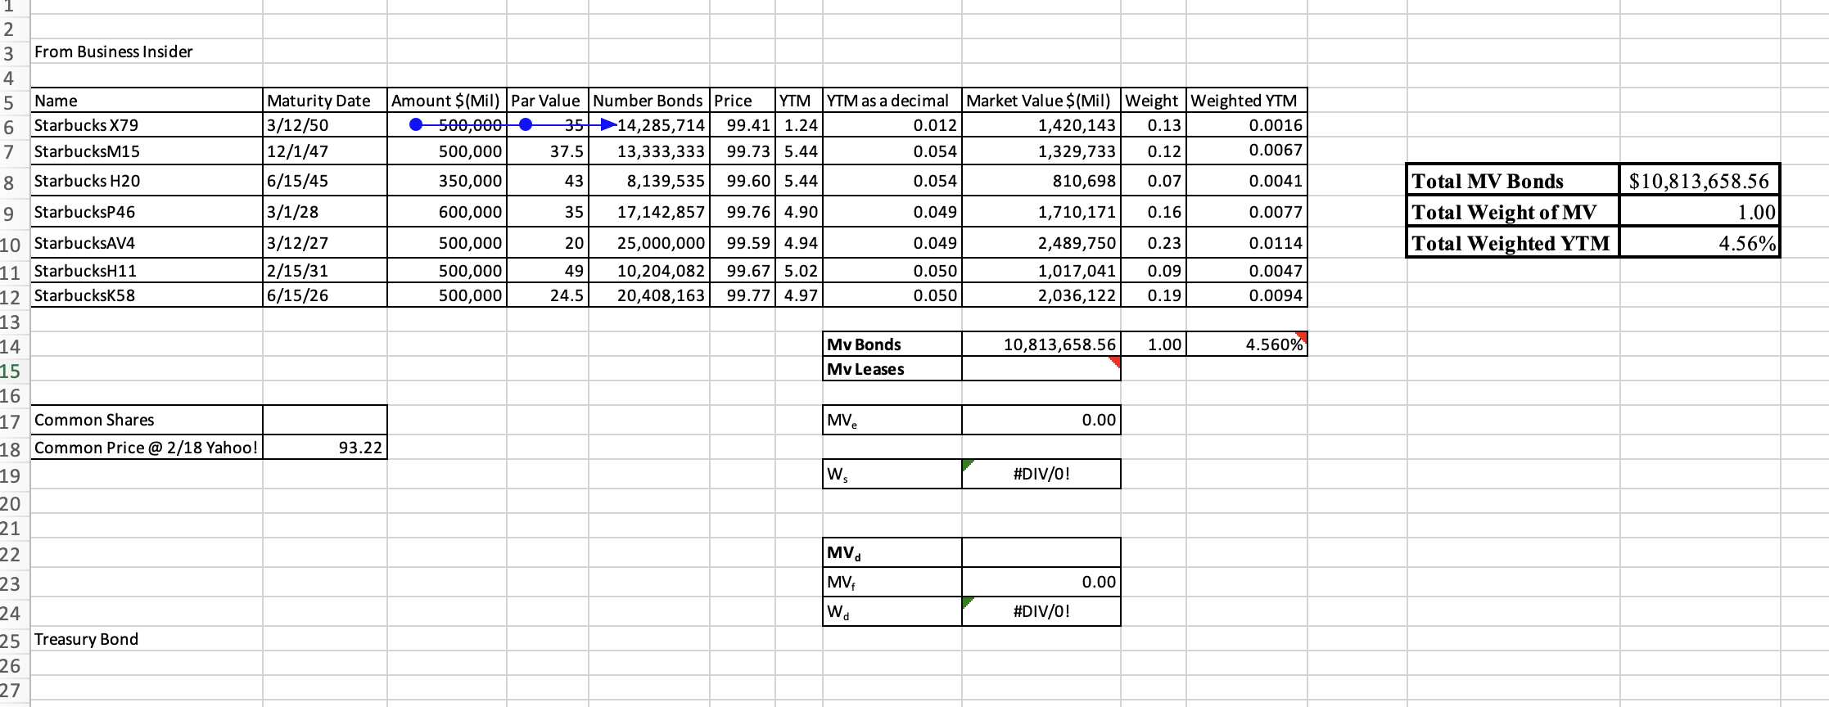Select the empty Mv Leases value cell

pos(1041,369)
